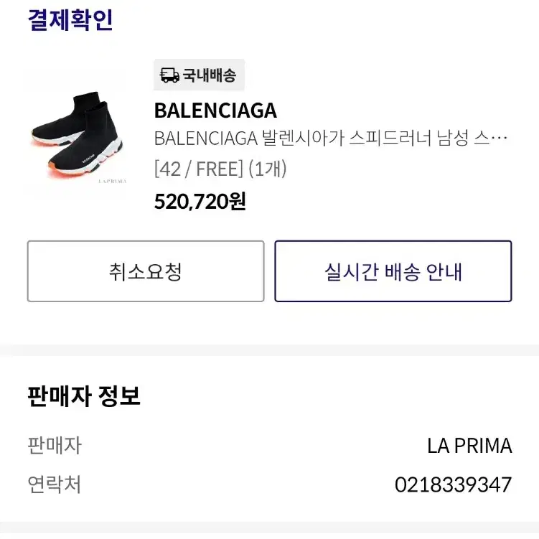This screenshot has width=539, height=539.
Task: Click the [42 / FREE] size option text
Action: point(199,169)
